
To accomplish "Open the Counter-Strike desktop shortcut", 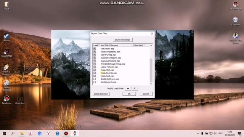I will click(236, 38).
